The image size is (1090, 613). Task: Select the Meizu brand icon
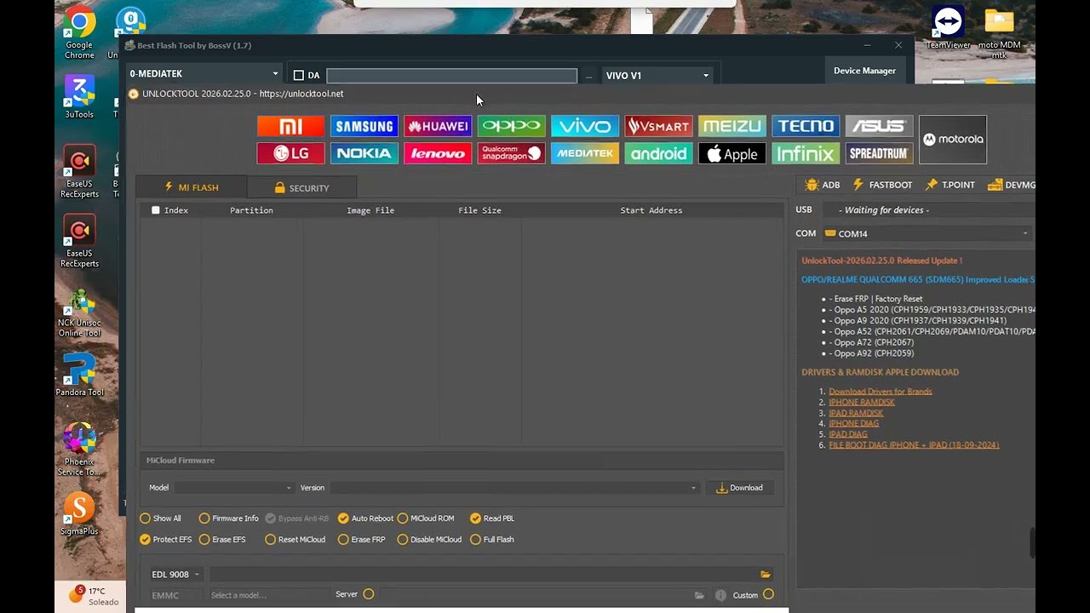732,126
